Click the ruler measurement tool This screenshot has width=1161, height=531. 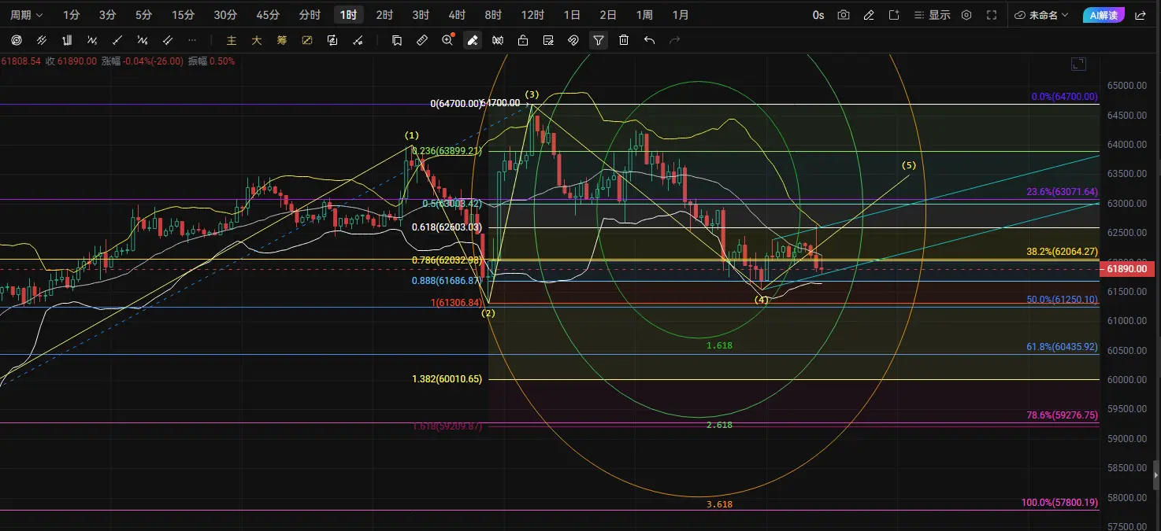pos(422,40)
